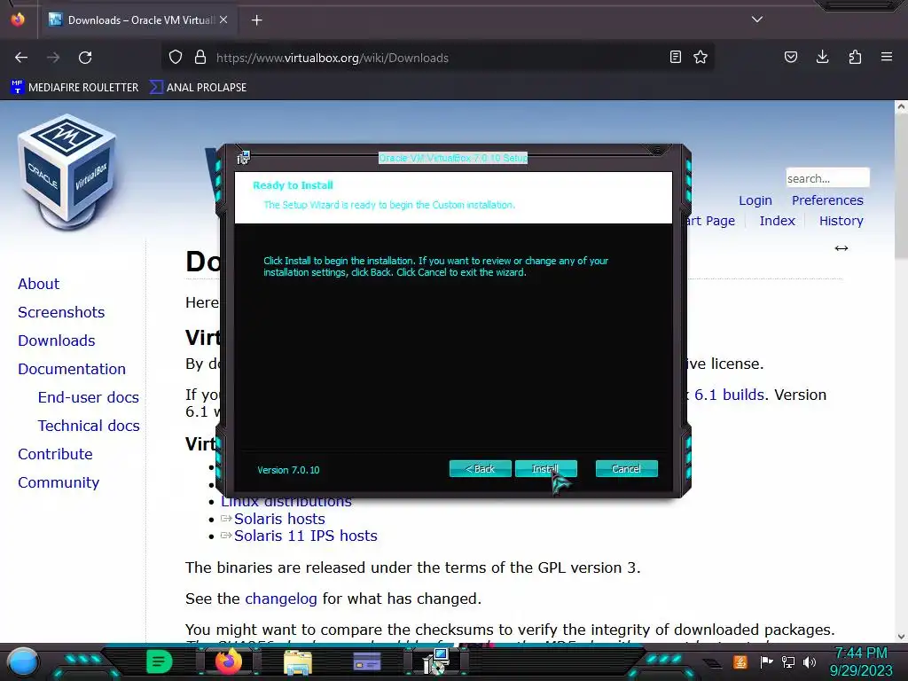Switch to Firefox on taskbar
The image size is (908, 681).
coord(228,661)
